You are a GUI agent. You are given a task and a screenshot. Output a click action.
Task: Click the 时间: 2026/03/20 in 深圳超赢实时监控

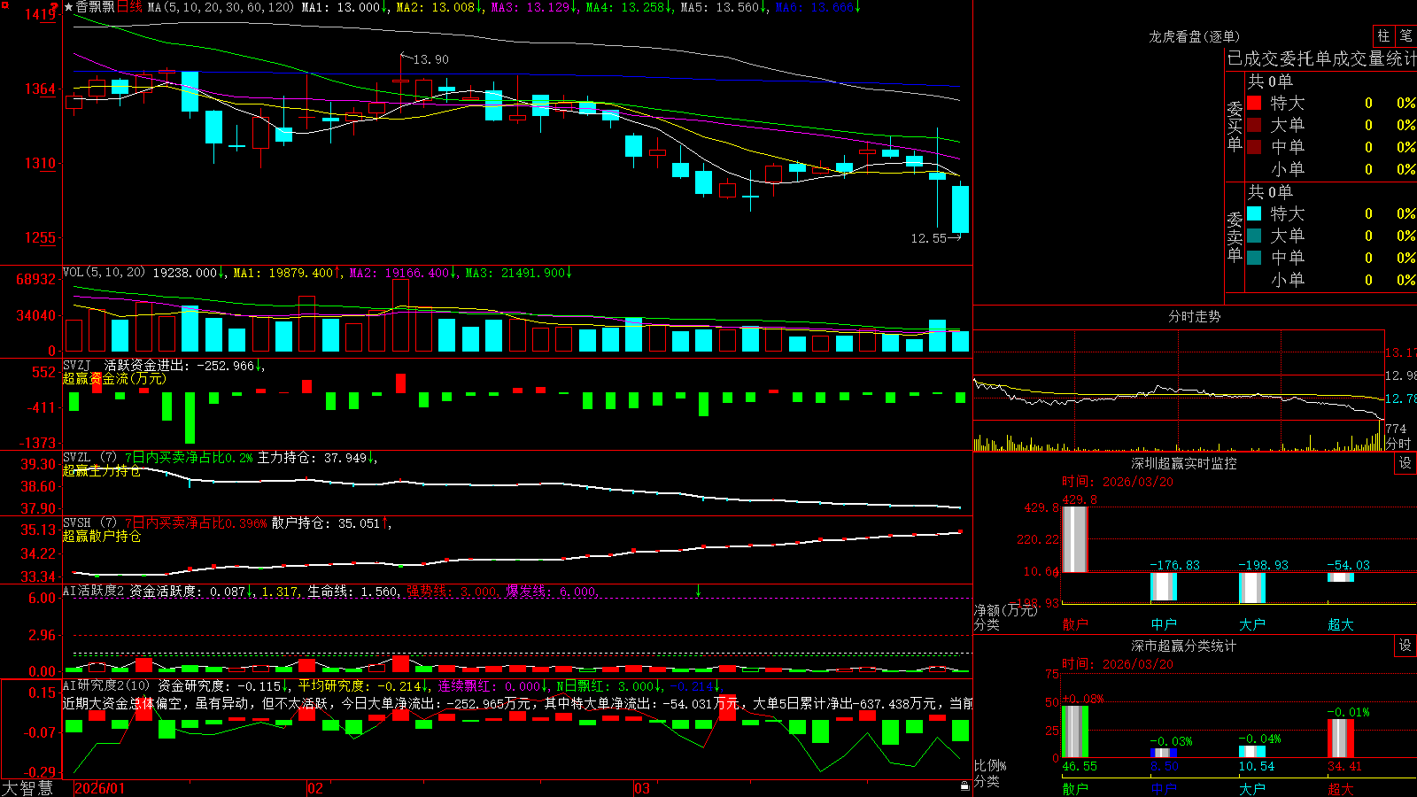pos(1118,482)
